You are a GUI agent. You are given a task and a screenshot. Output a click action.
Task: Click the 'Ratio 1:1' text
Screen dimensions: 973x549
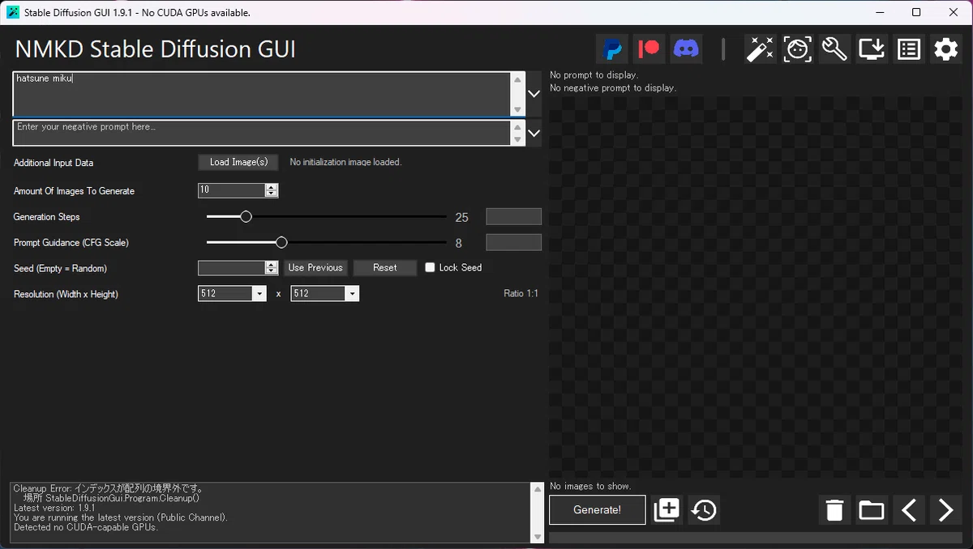tap(521, 293)
